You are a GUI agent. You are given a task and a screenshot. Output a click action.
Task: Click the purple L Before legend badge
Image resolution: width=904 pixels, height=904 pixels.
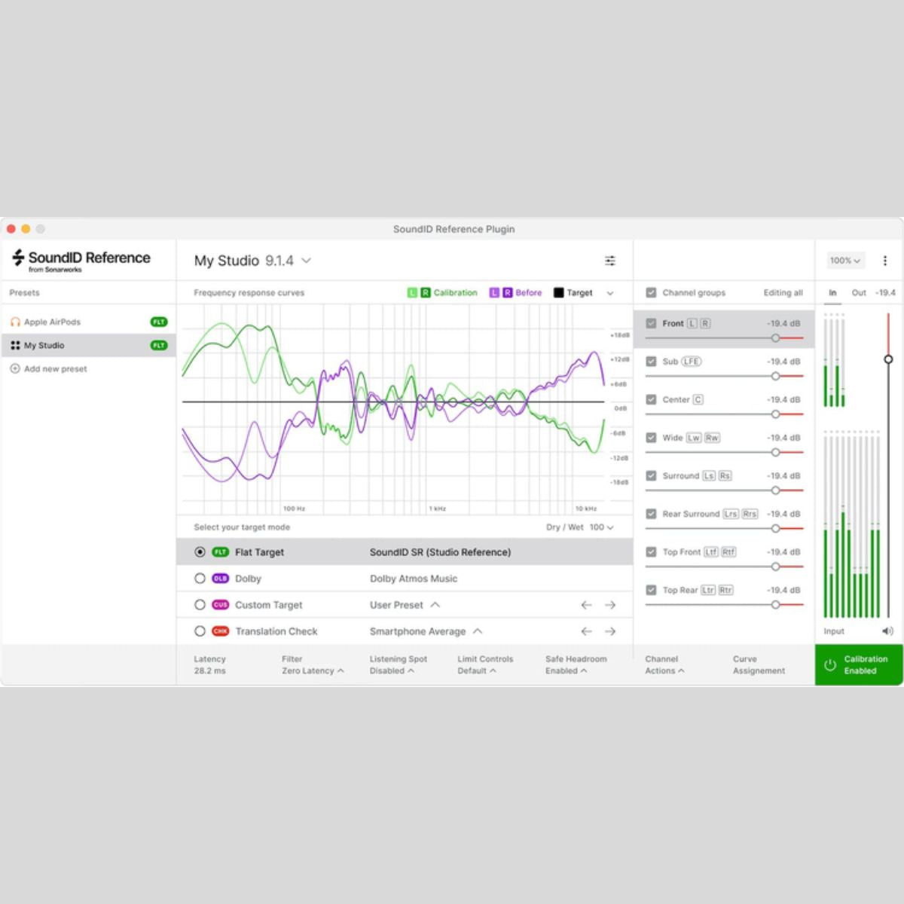pos(494,292)
